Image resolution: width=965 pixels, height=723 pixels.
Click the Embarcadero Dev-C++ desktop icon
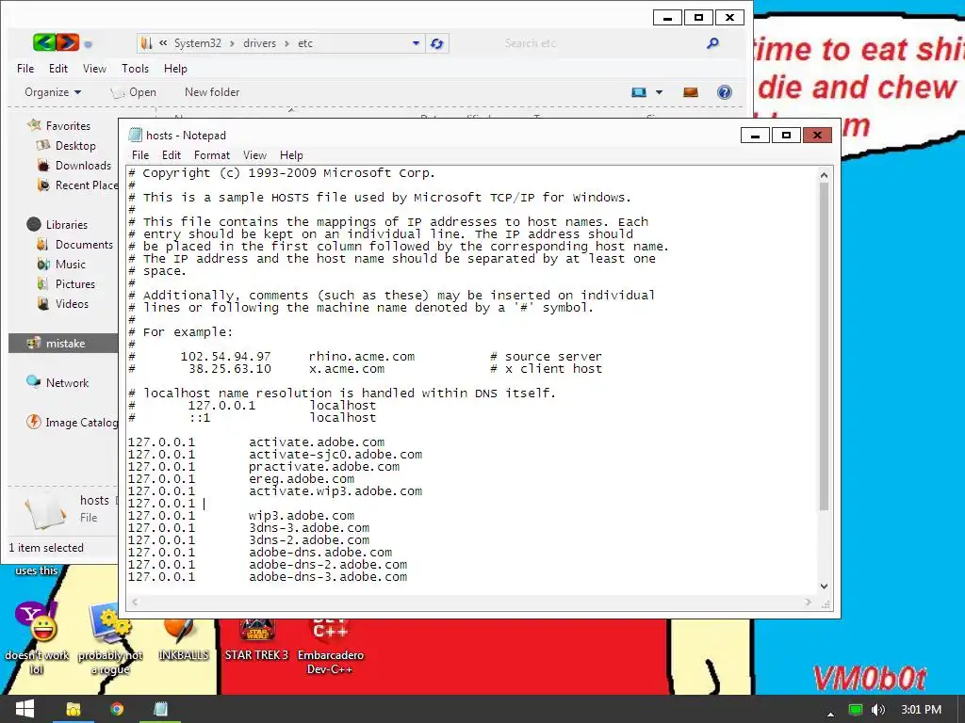pyautogui.click(x=330, y=630)
